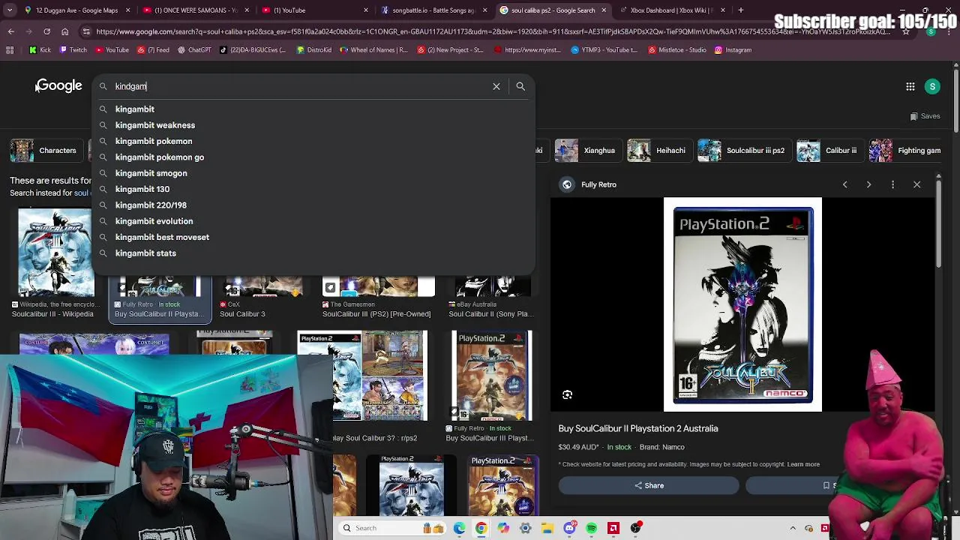Click the Google Lens icon on preview image

[568, 394]
